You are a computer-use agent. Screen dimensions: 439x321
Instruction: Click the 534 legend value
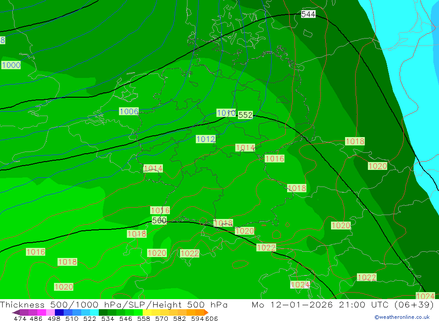108,318
